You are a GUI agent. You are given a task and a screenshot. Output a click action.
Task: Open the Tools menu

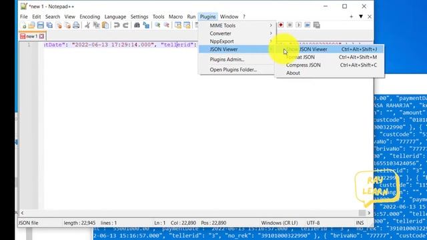point(158,17)
